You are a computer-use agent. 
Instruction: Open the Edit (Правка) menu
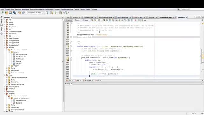point(8,9)
